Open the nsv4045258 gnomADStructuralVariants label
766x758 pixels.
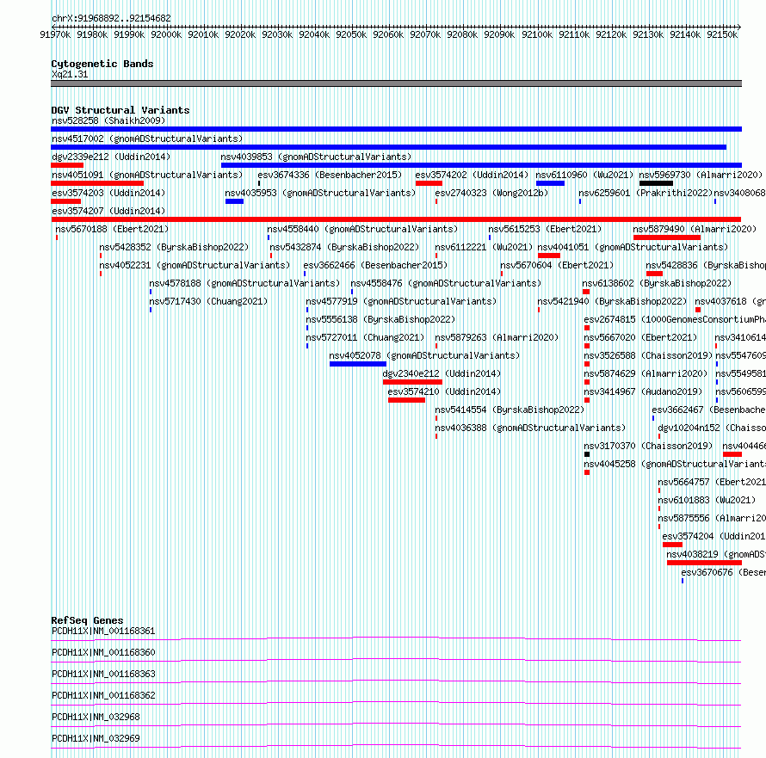click(x=675, y=464)
